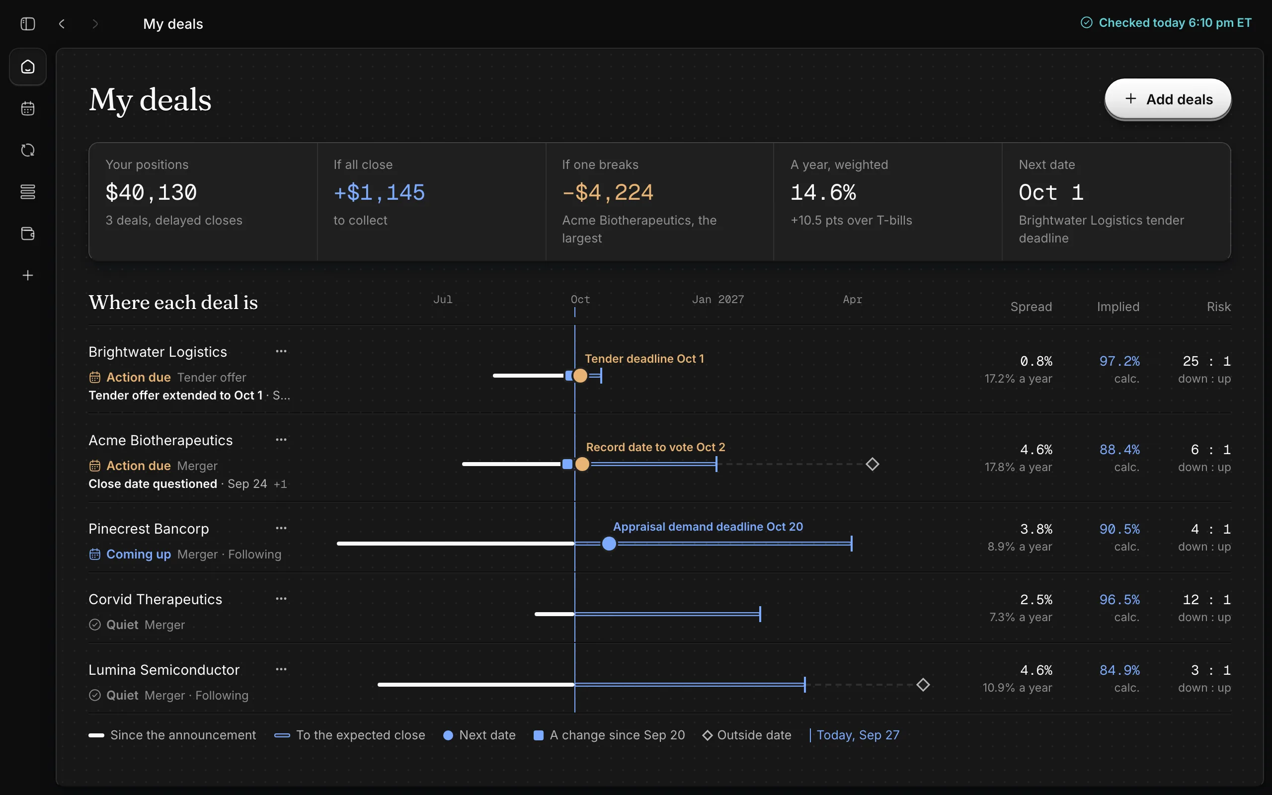
Task: Open the refresh cycle icon in sidebar
Action: [28, 151]
